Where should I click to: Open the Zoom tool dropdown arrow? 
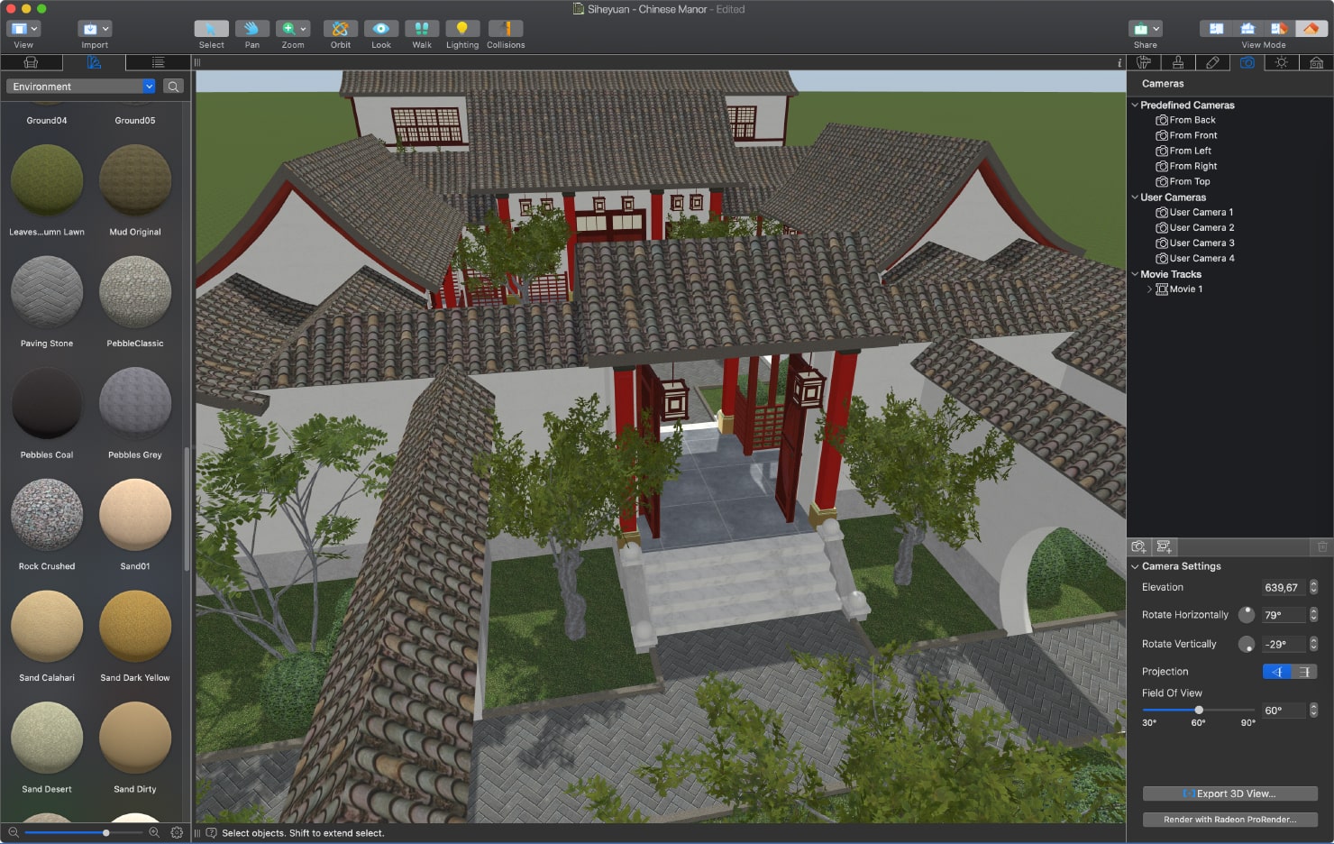pos(304,29)
